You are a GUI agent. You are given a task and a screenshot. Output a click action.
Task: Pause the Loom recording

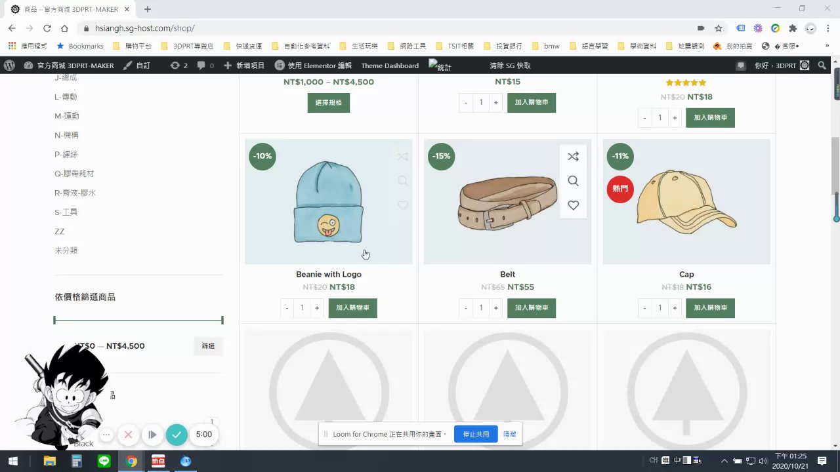[152, 434]
